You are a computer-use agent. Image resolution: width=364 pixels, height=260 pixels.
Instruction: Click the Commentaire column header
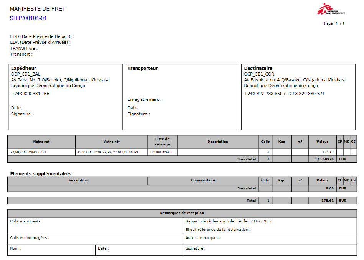(x=203, y=180)
